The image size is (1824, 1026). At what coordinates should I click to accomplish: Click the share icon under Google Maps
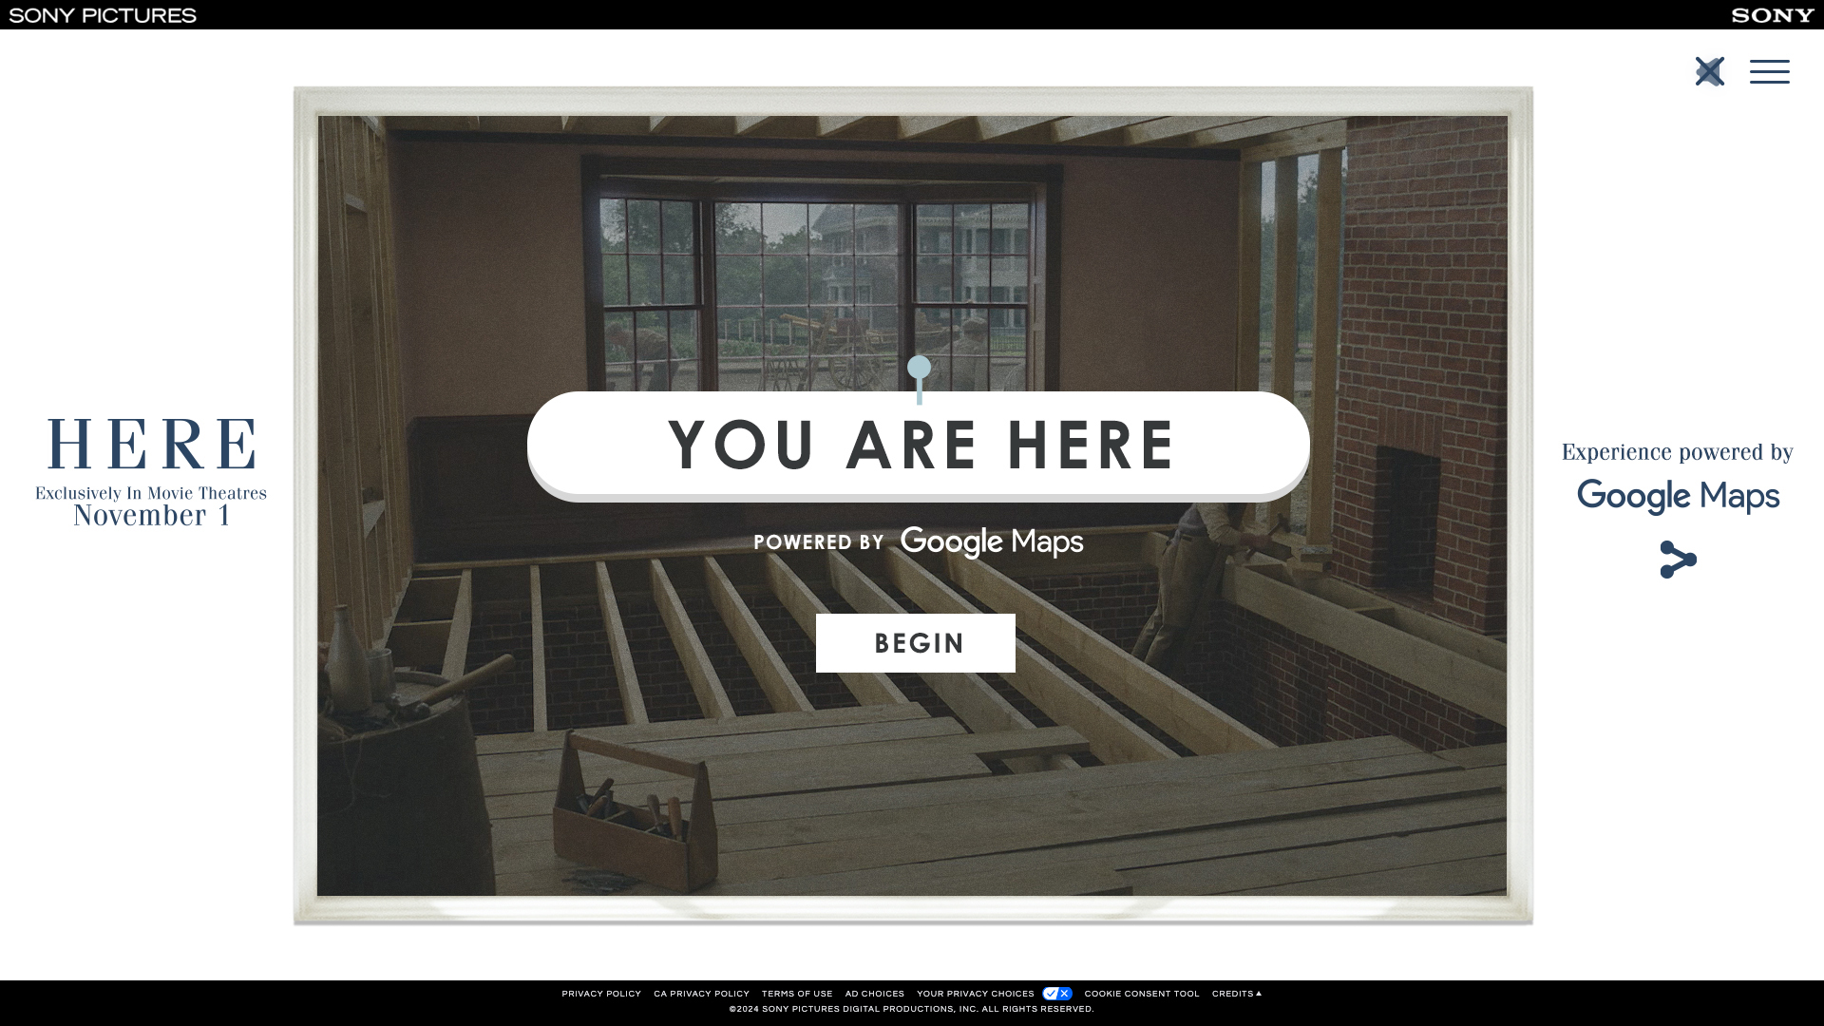coord(1678,560)
